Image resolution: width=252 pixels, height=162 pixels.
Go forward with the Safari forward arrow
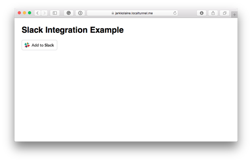click(x=45, y=13)
